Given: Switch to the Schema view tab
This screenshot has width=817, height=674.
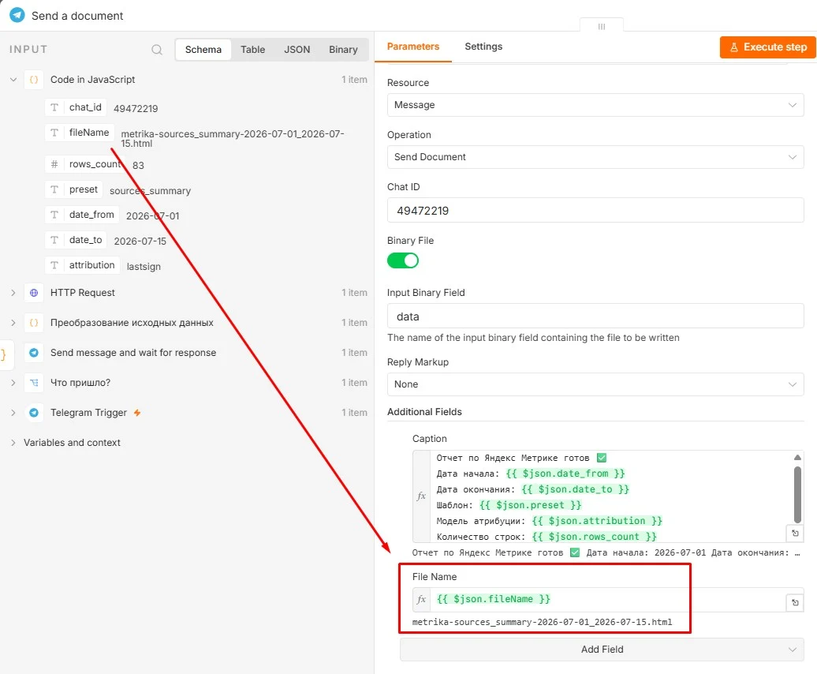Looking at the screenshot, I should pyautogui.click(x=203, y=50).
